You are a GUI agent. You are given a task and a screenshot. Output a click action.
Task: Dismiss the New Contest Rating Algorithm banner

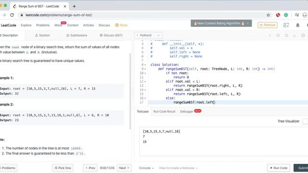[248, 24]
